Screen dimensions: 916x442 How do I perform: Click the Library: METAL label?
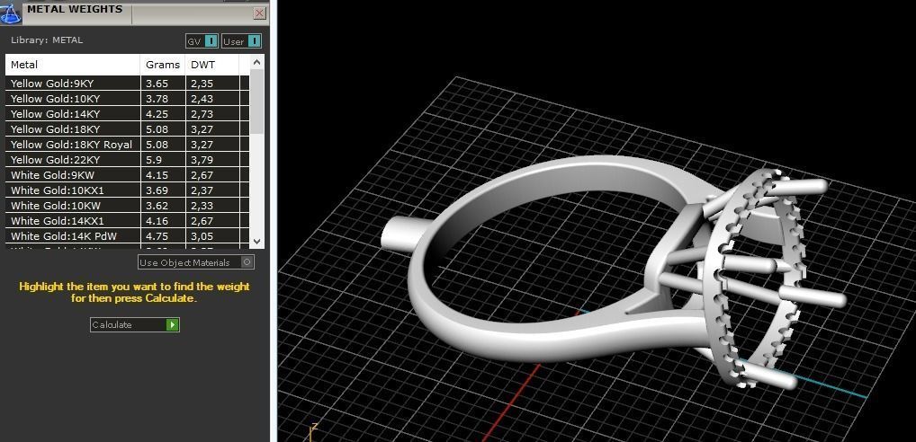(x=47, y=40)
